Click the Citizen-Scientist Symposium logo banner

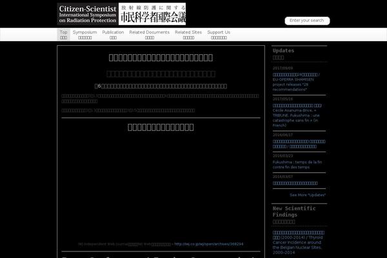[121, 14]
